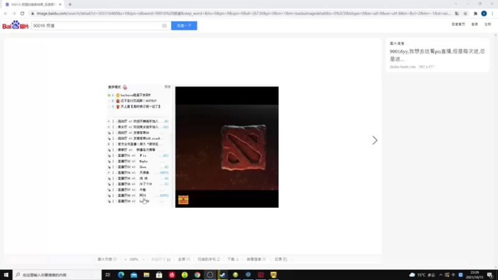The width and height of the screenshot is (498, 280).
Task: Open Steam from the taskbar
Action: click(223, 275)
